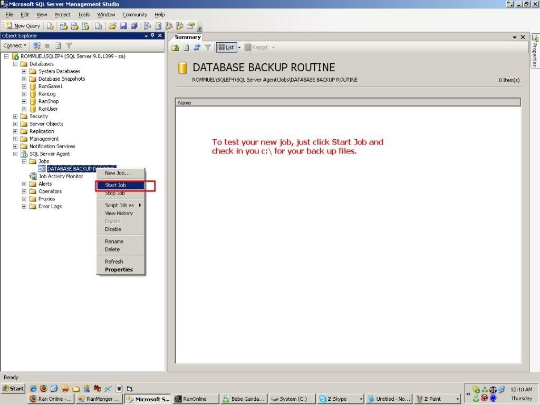
Task: Click the Properties Window toolbar icon
Action: coord(190,26)
